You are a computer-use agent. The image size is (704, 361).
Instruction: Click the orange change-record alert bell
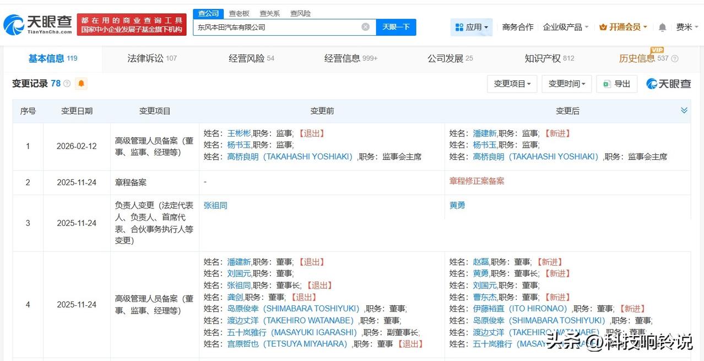click(82, 84)
